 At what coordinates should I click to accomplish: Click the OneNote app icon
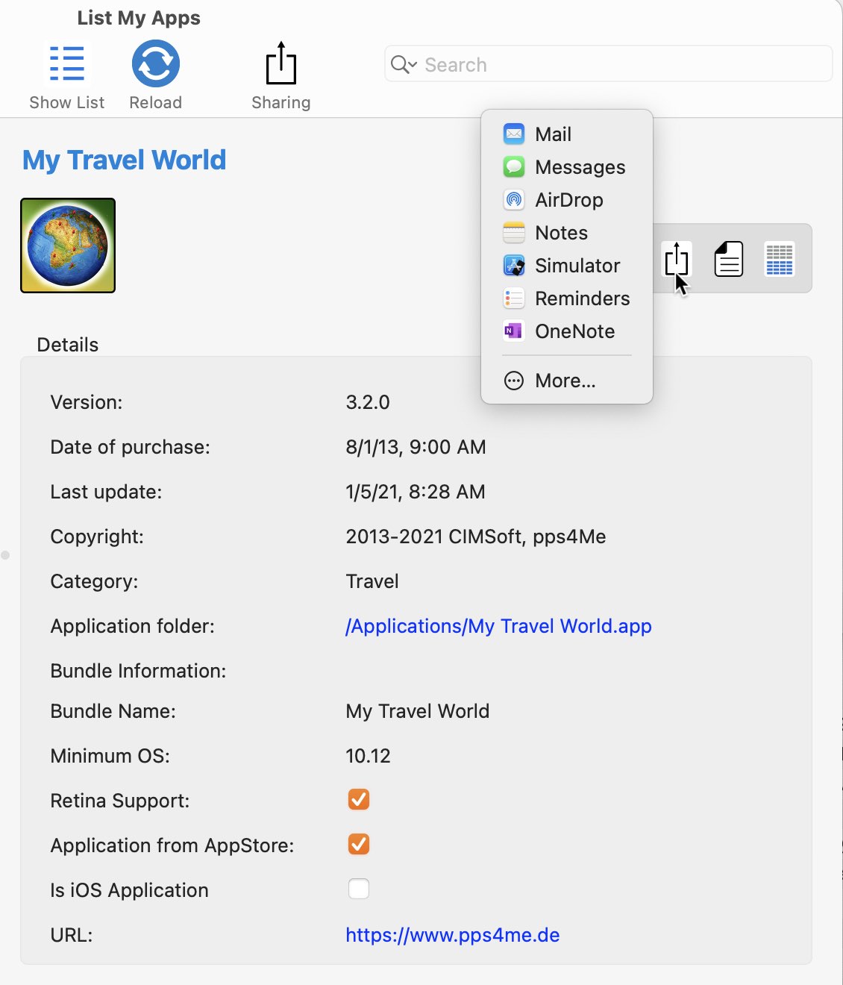514,331
